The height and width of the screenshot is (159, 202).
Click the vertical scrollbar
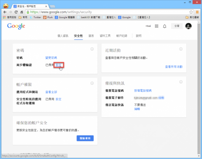point(199,89)
